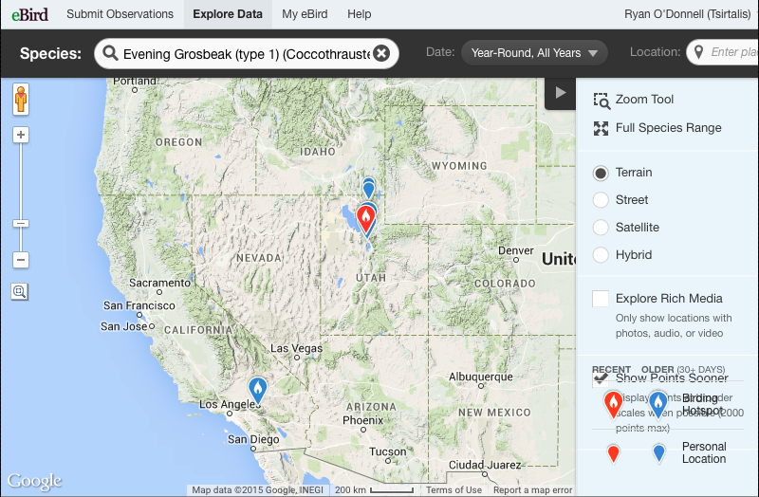Toggle Show Points Sooner checkbox
Screen dimensions: 759x497
pyautogui.click(x=601, y=379)
